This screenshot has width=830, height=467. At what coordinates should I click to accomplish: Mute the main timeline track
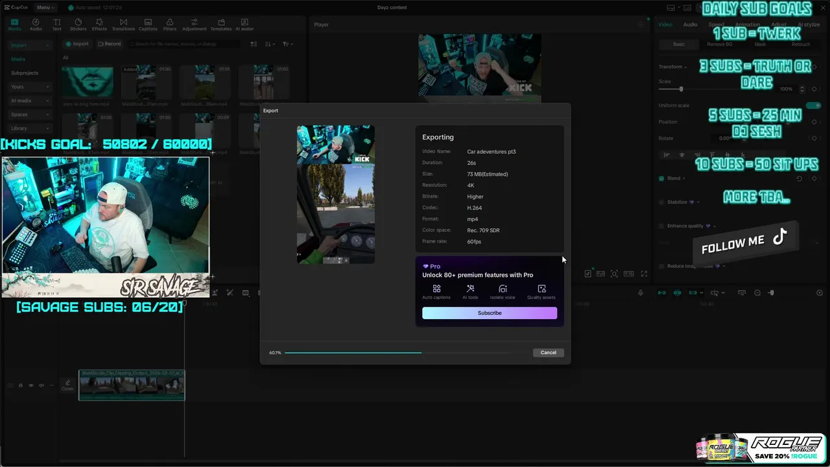[41, 385]
